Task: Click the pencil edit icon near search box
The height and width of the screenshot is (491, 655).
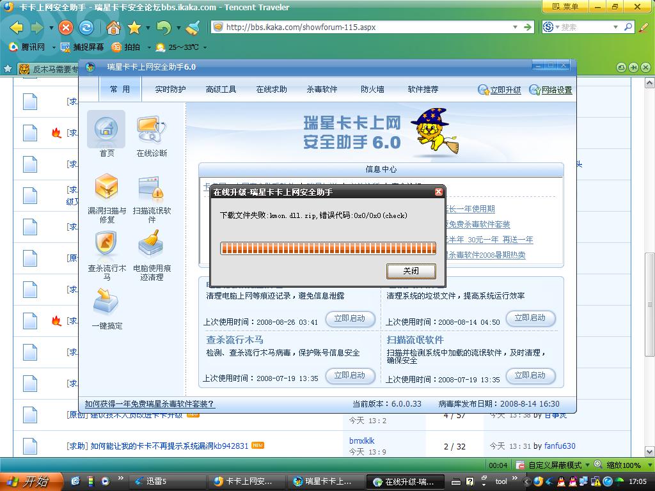Action: (643, 27)
